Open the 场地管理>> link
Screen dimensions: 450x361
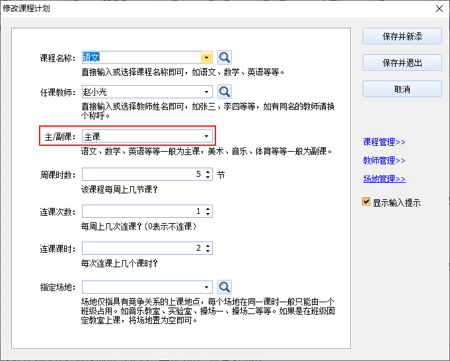point(384,179)
